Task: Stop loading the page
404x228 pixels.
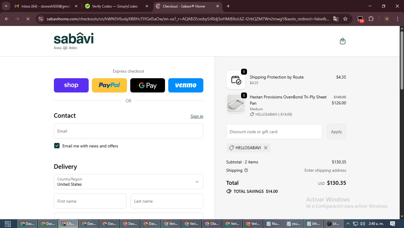Action: coord(28,19)
